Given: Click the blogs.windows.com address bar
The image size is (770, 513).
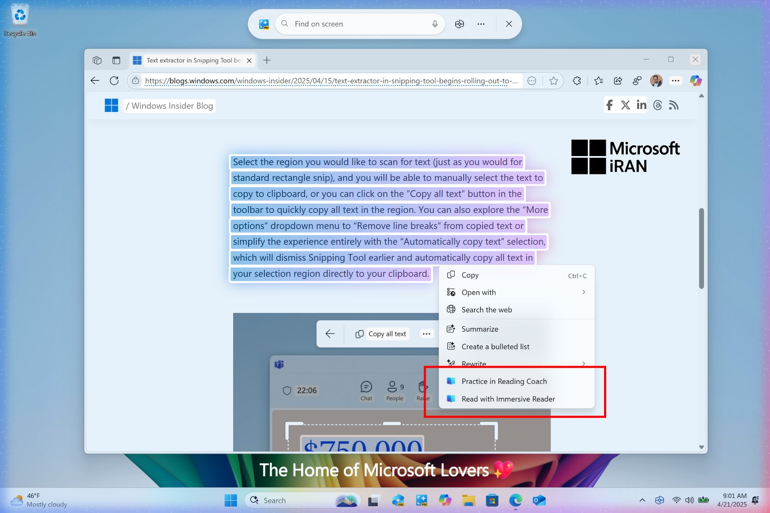Looking at the screenshot, I should (331, 80).
